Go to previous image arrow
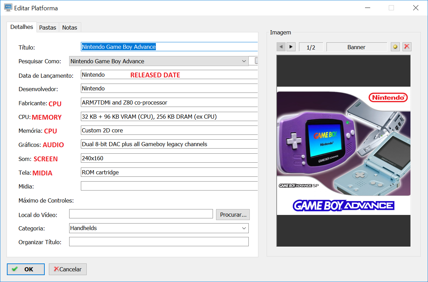 coord(281,47)
